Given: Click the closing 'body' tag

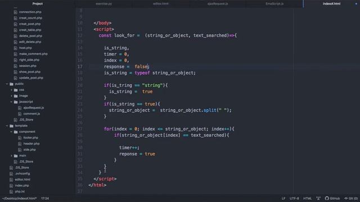Looking at the screenshot, I should point(102,23).
